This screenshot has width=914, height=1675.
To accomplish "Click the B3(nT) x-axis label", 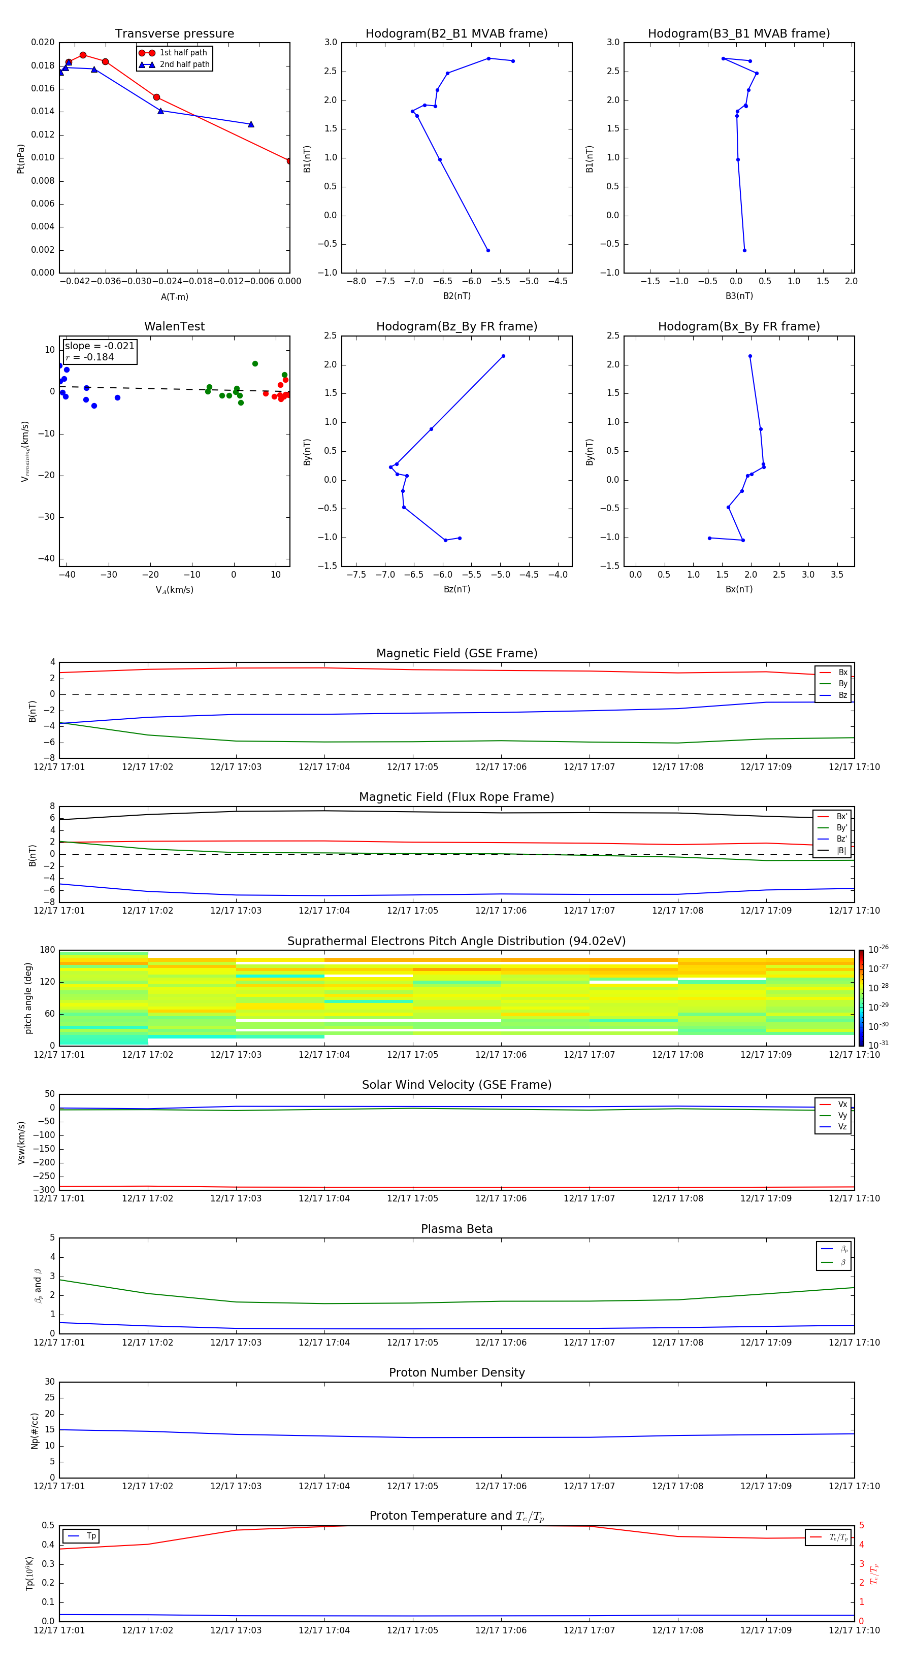I will point(739,296).
